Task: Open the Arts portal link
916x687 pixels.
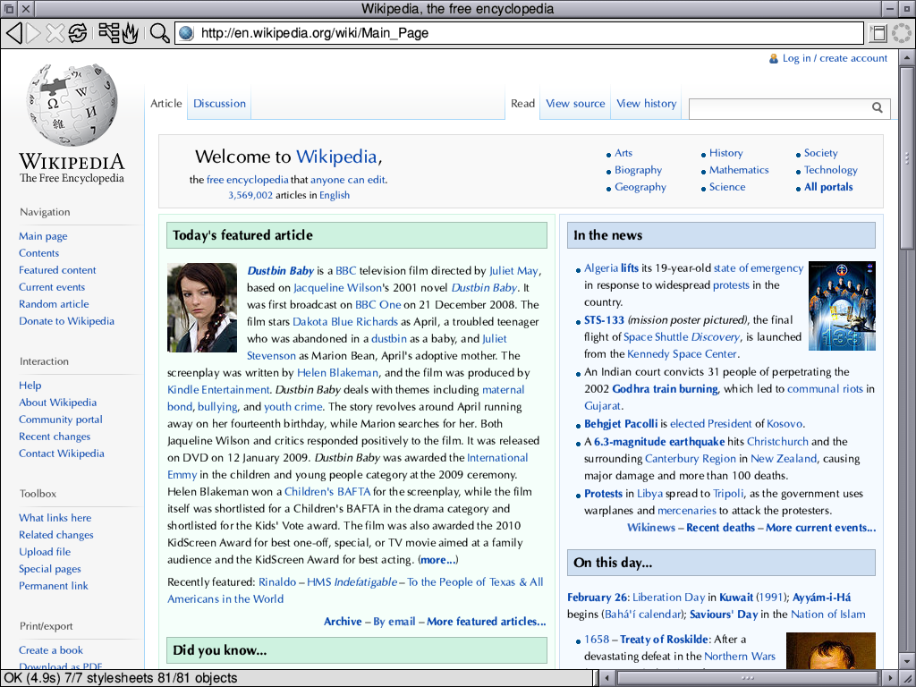Action: tap(623, 152)
